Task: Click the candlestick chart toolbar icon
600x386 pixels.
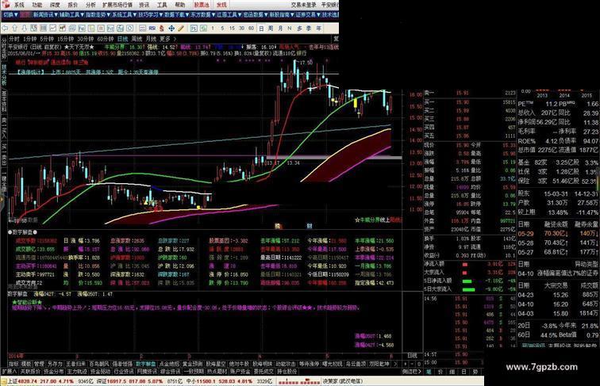Action: 63,29
